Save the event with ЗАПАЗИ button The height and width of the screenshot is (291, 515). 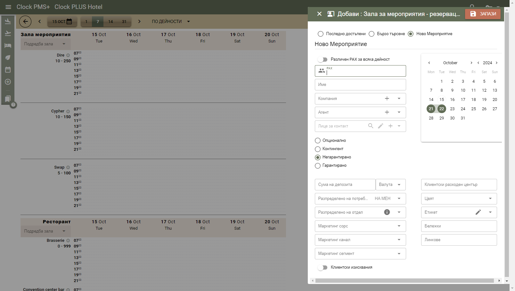(483, 14)
